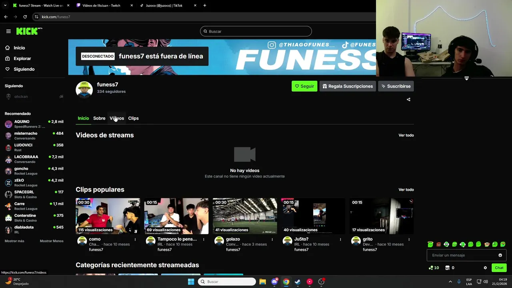Open options menu for clip 'Tampoco lo pens...'
The image size is (512, 288).
(204, 240)
